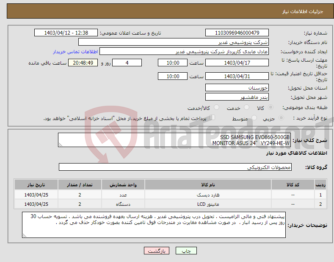Click the ساعت باقی مانده label
This screenshot has height=262, width=334.
(47, 63)
